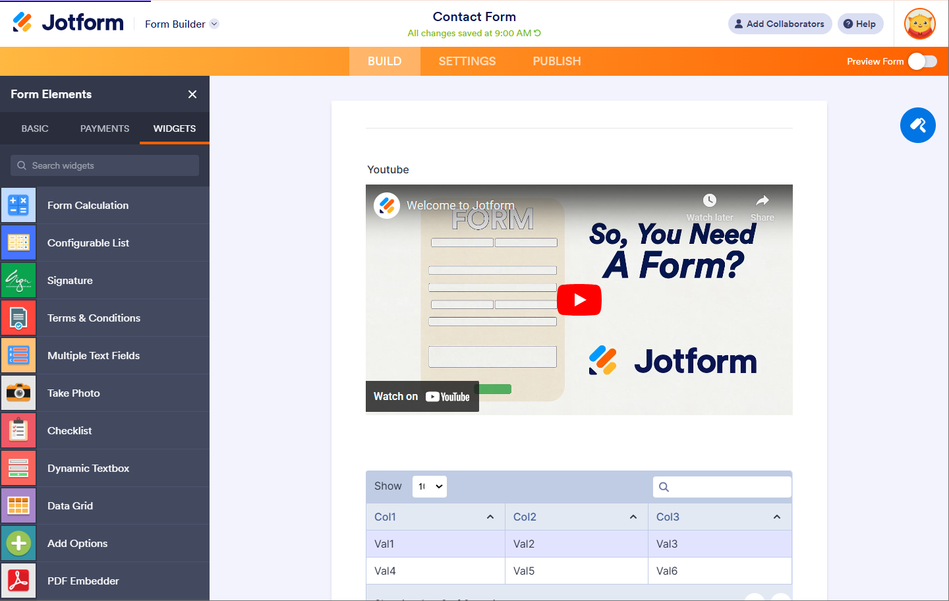Click the Checklist widget icon
949x601 pixels.
pyautogui.click(x=18, y=430)
